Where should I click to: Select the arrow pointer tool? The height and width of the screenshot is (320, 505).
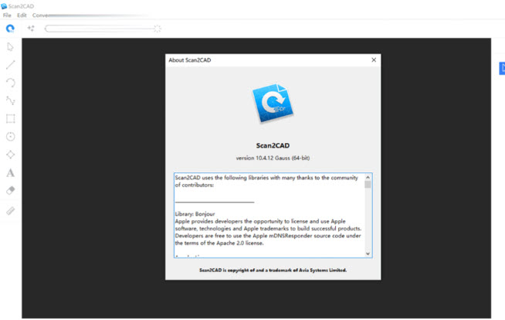(10, 47)
